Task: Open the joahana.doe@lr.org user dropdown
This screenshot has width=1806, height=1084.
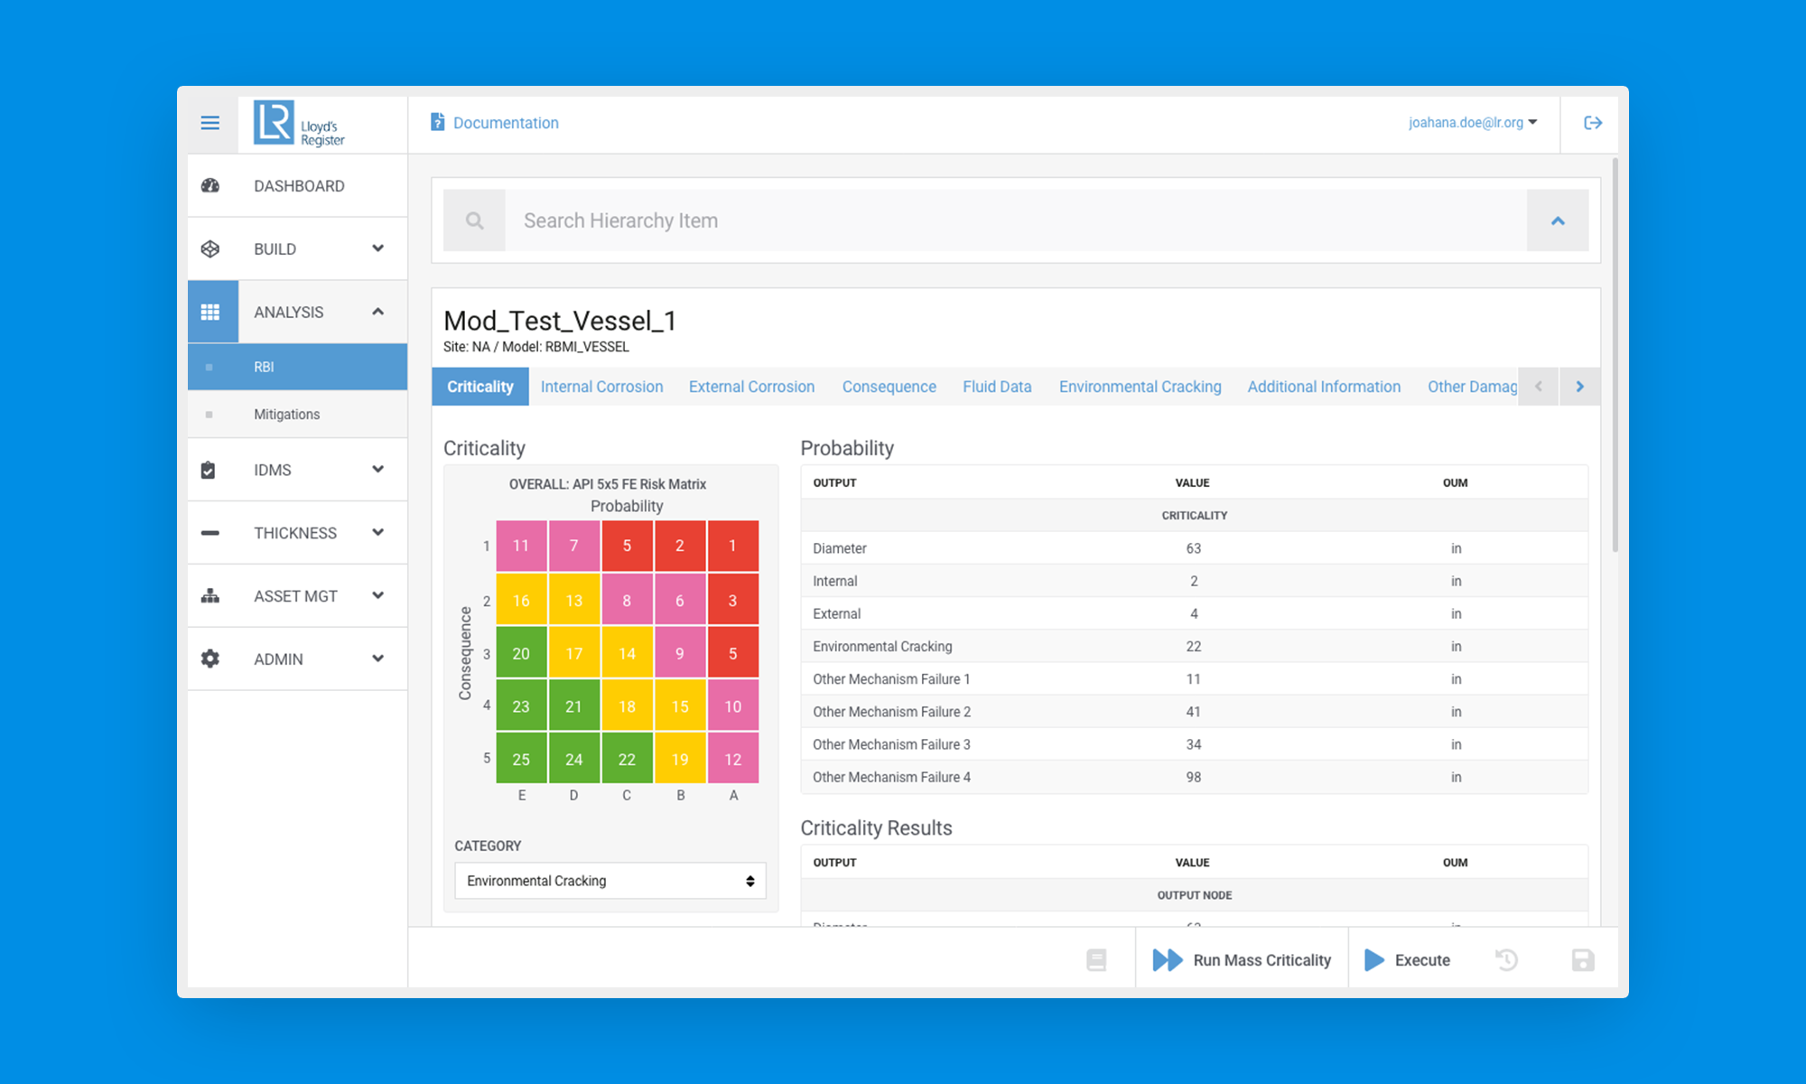Action: pos(1472,123)
